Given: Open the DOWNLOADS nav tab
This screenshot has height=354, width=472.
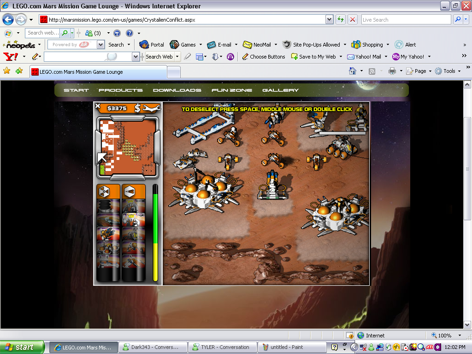Looking at the screenshot, I should (x=177, y=90).
